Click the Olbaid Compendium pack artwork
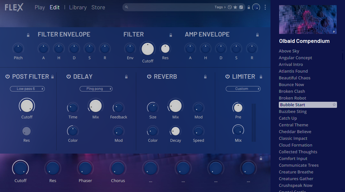 (308, 20)
